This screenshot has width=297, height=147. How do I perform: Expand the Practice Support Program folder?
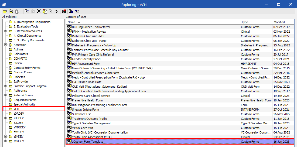point(5,86)
